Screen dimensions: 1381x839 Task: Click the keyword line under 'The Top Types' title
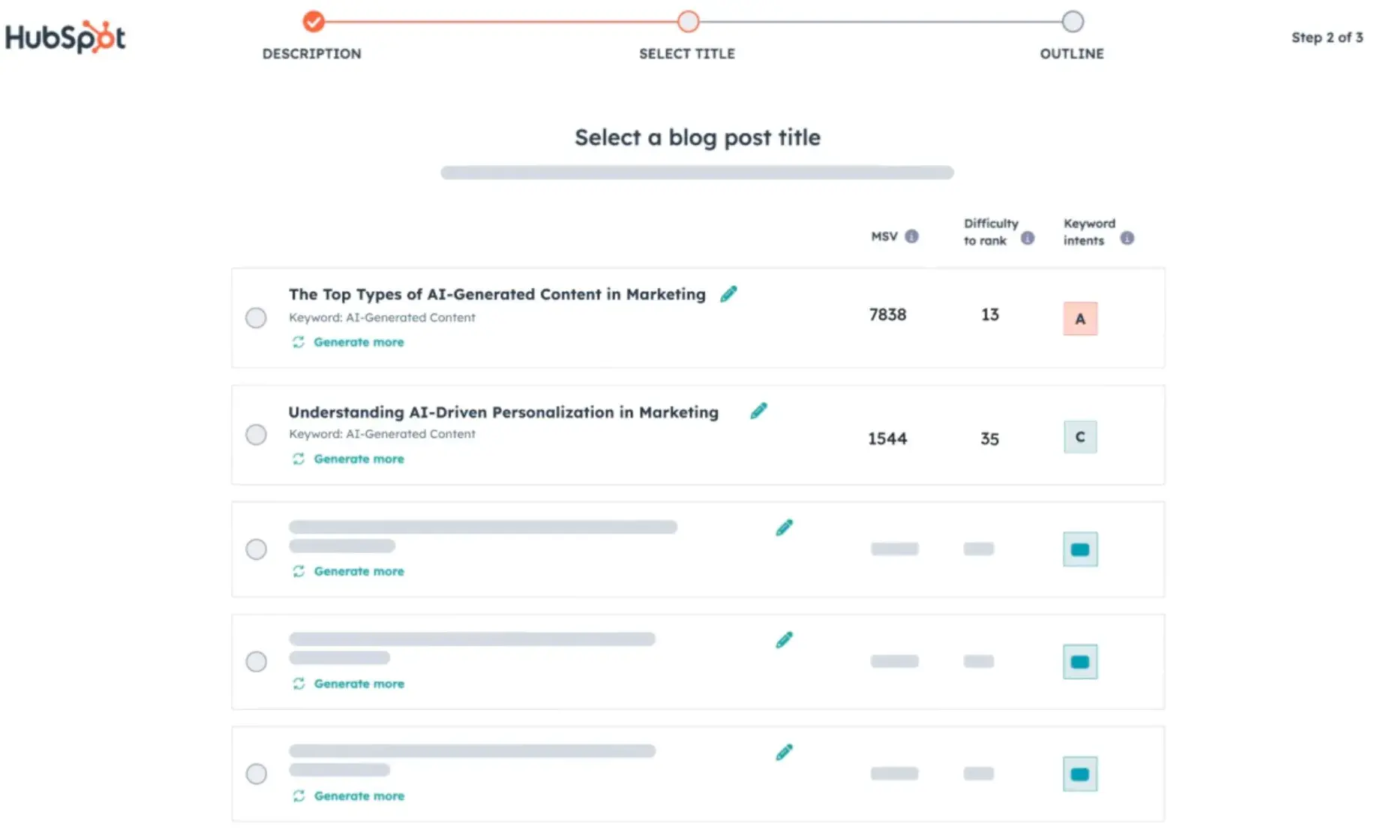382,317
